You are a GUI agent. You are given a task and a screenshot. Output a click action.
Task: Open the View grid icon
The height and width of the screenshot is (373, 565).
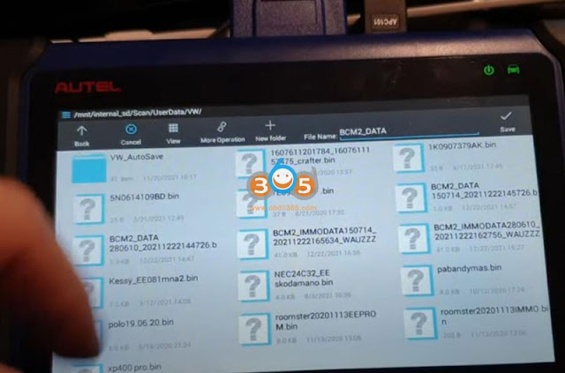[x=173, y=128]
